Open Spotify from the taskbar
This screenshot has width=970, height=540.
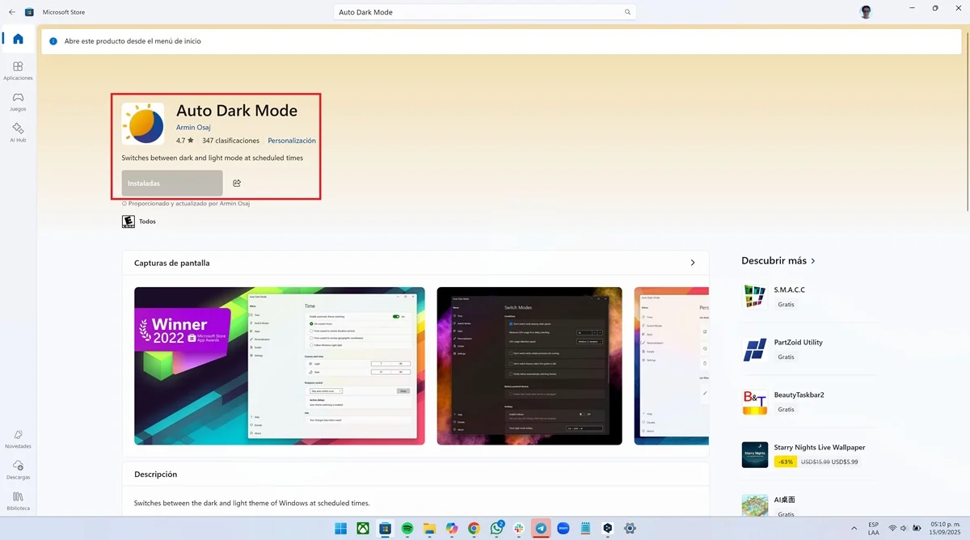coord(407,528)
